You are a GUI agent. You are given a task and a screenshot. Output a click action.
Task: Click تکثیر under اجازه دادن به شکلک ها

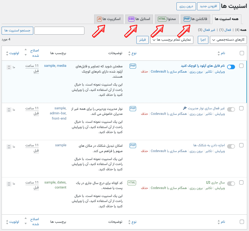click(209, 151)
